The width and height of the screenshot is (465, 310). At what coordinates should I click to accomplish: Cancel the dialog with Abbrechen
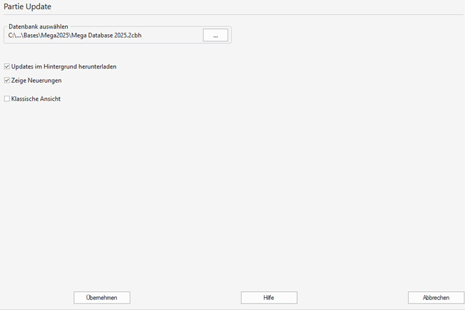[x=436, y=298]
